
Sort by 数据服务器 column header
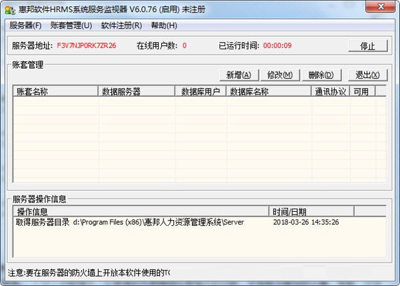137,91
